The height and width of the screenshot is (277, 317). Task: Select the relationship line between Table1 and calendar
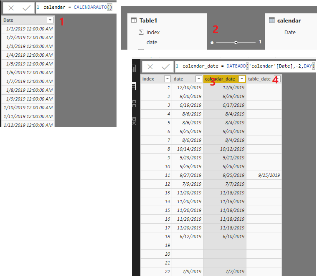(236, 43)
